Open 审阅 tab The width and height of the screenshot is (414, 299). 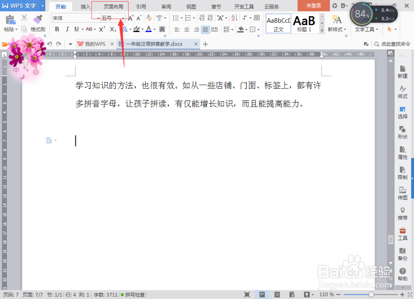point(166,7)
